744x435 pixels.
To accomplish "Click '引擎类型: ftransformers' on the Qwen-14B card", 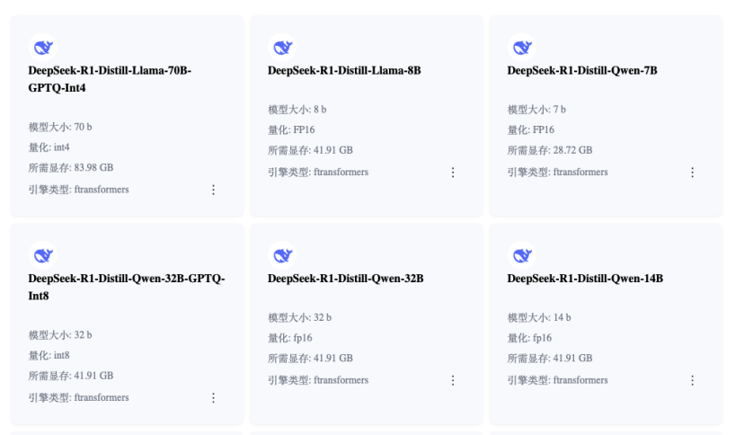I will tap(557, 380).
